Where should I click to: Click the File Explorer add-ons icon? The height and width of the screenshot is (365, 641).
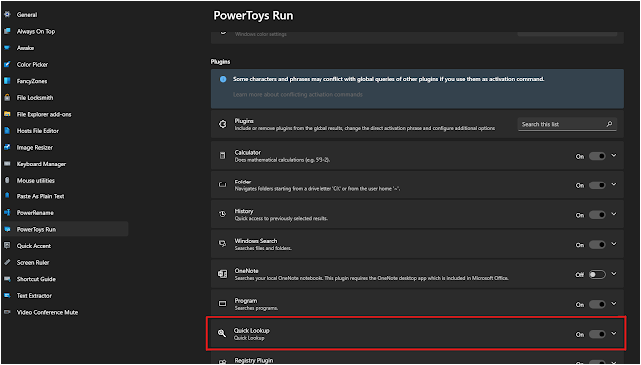click(7, 114)
